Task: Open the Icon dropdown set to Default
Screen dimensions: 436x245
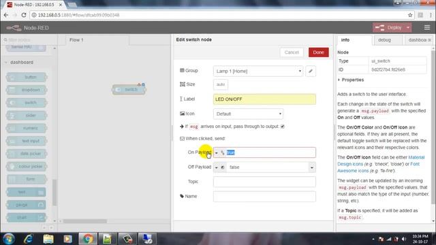Action: (x=248, y=114)
